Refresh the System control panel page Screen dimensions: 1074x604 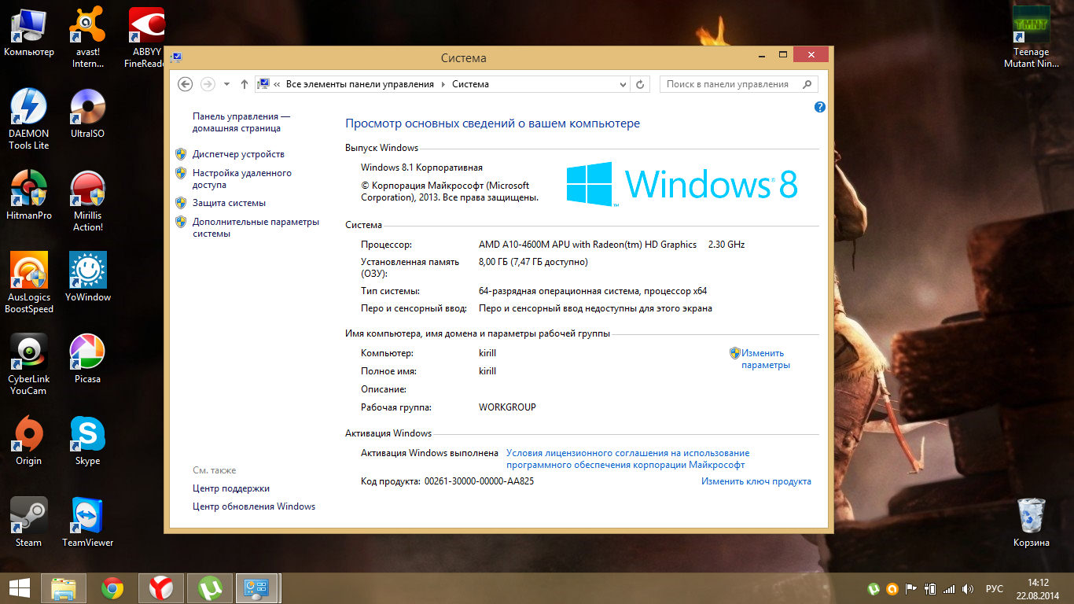pos(640,84)
